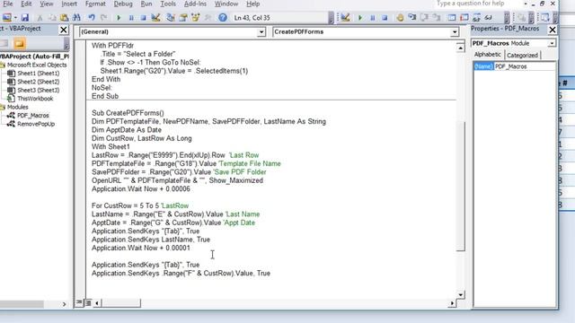
Task: Select the RemovePopUp module
Action: pos(36,124)
